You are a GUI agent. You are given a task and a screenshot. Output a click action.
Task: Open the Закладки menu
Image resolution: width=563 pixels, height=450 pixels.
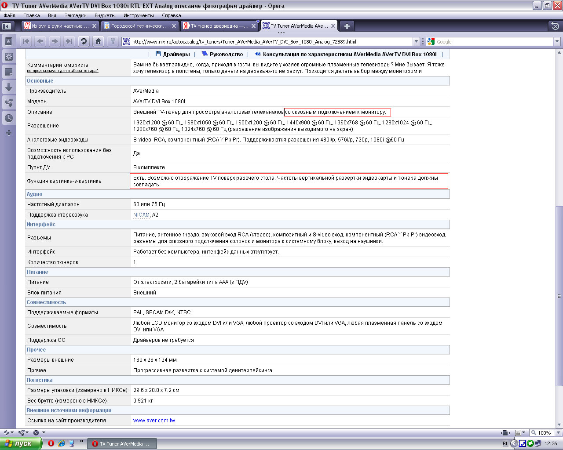[x=76, y=15]
